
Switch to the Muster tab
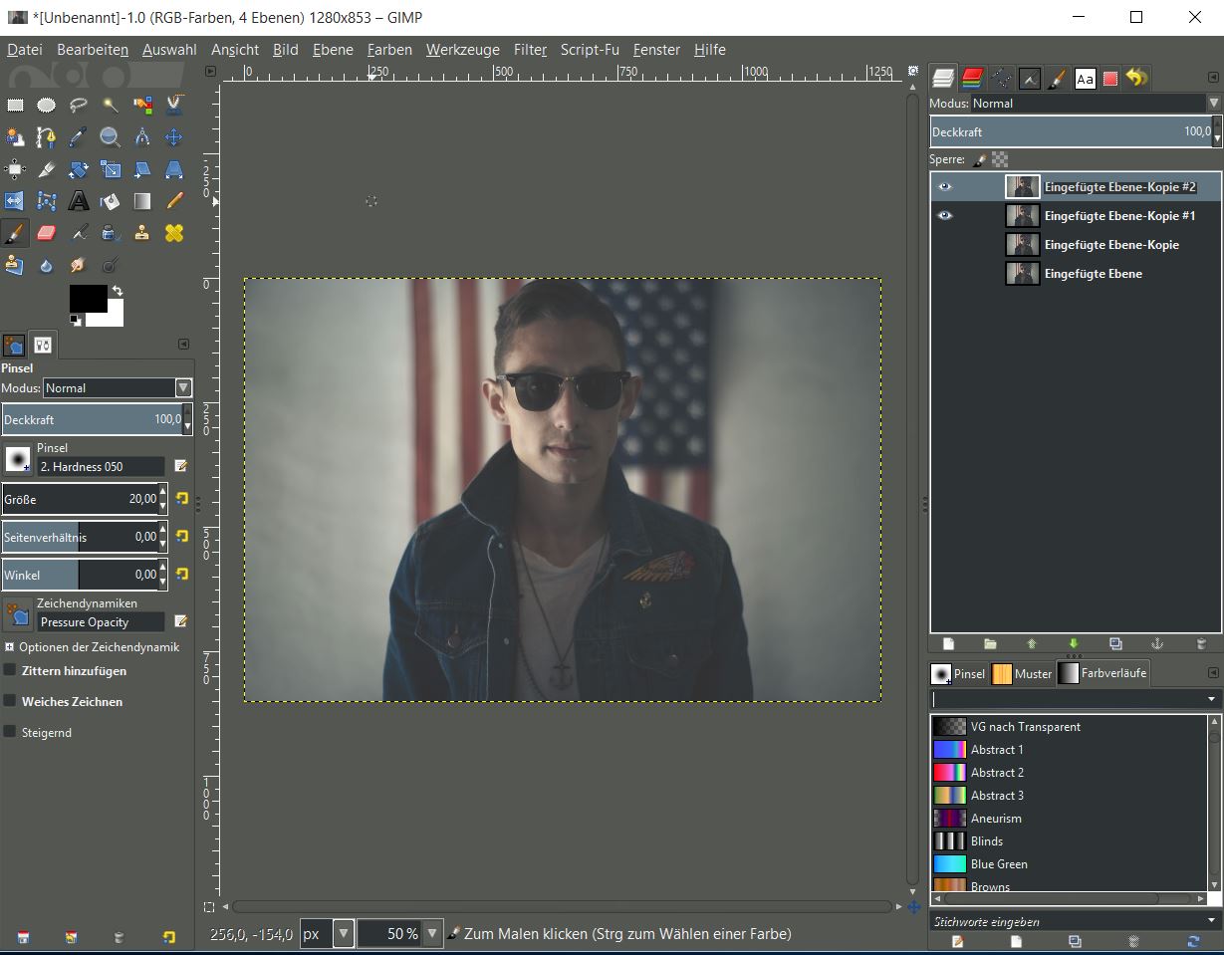(x=1023, y=674)
